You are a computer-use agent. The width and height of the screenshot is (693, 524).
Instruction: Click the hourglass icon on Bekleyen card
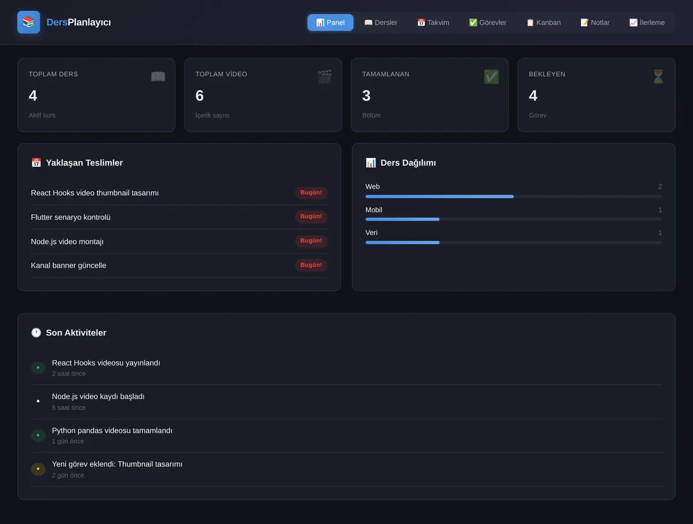(x=658, y=77)
